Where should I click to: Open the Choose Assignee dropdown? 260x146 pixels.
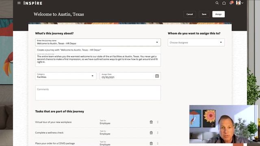[x=196, y=43]
